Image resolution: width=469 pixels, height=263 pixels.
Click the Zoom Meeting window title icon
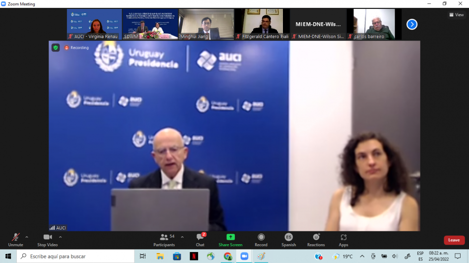pyautogui.click(x=3, y=4)
